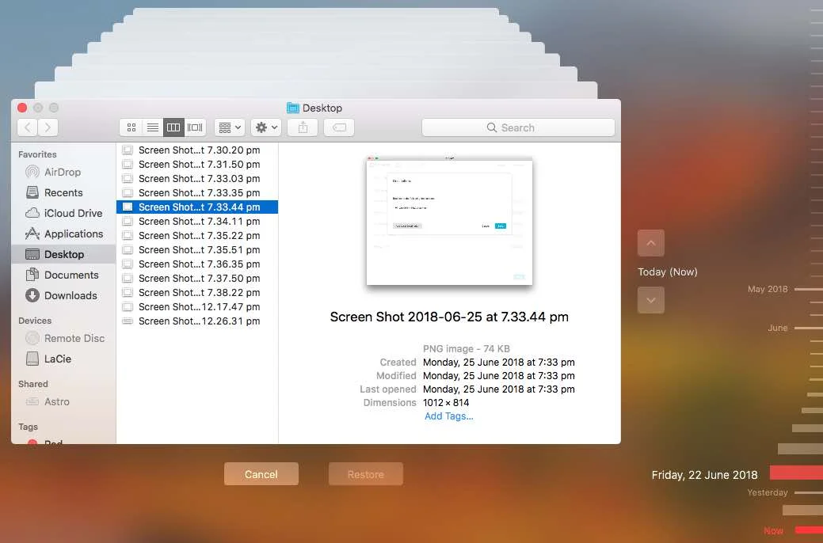This screenshot has height=543, width=823.
Task: Click the Share icon in the toolbar
Action: [302, 127]
